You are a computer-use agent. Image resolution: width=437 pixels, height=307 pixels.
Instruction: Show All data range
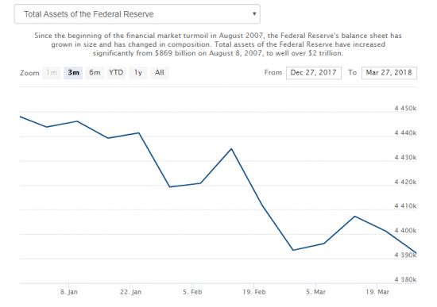160,73
